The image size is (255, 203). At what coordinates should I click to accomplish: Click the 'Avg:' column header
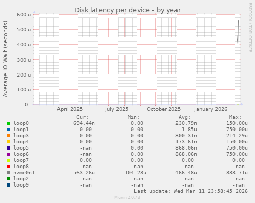185,117
